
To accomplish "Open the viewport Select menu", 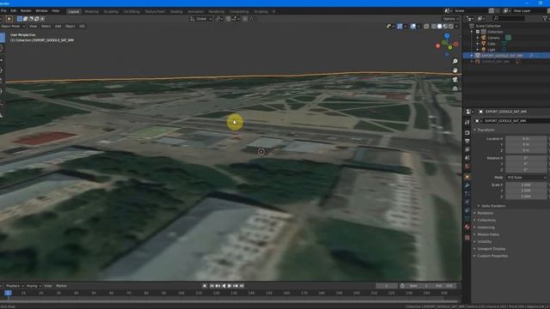I will pyautogui.click(x=46, y=27).
